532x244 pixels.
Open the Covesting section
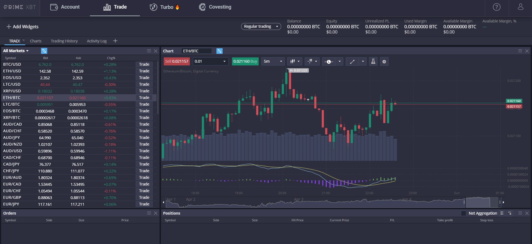[x=215, y=7]
